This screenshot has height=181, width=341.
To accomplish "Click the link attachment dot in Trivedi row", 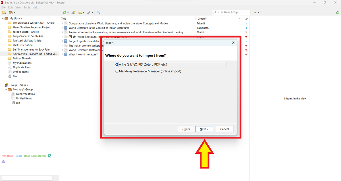I will [246, 23].
